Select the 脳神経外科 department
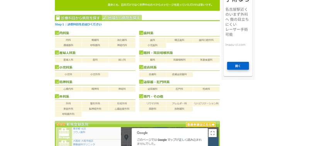Image resolution: width=309 pixels, height=146 pixels. tap(95, 109)
